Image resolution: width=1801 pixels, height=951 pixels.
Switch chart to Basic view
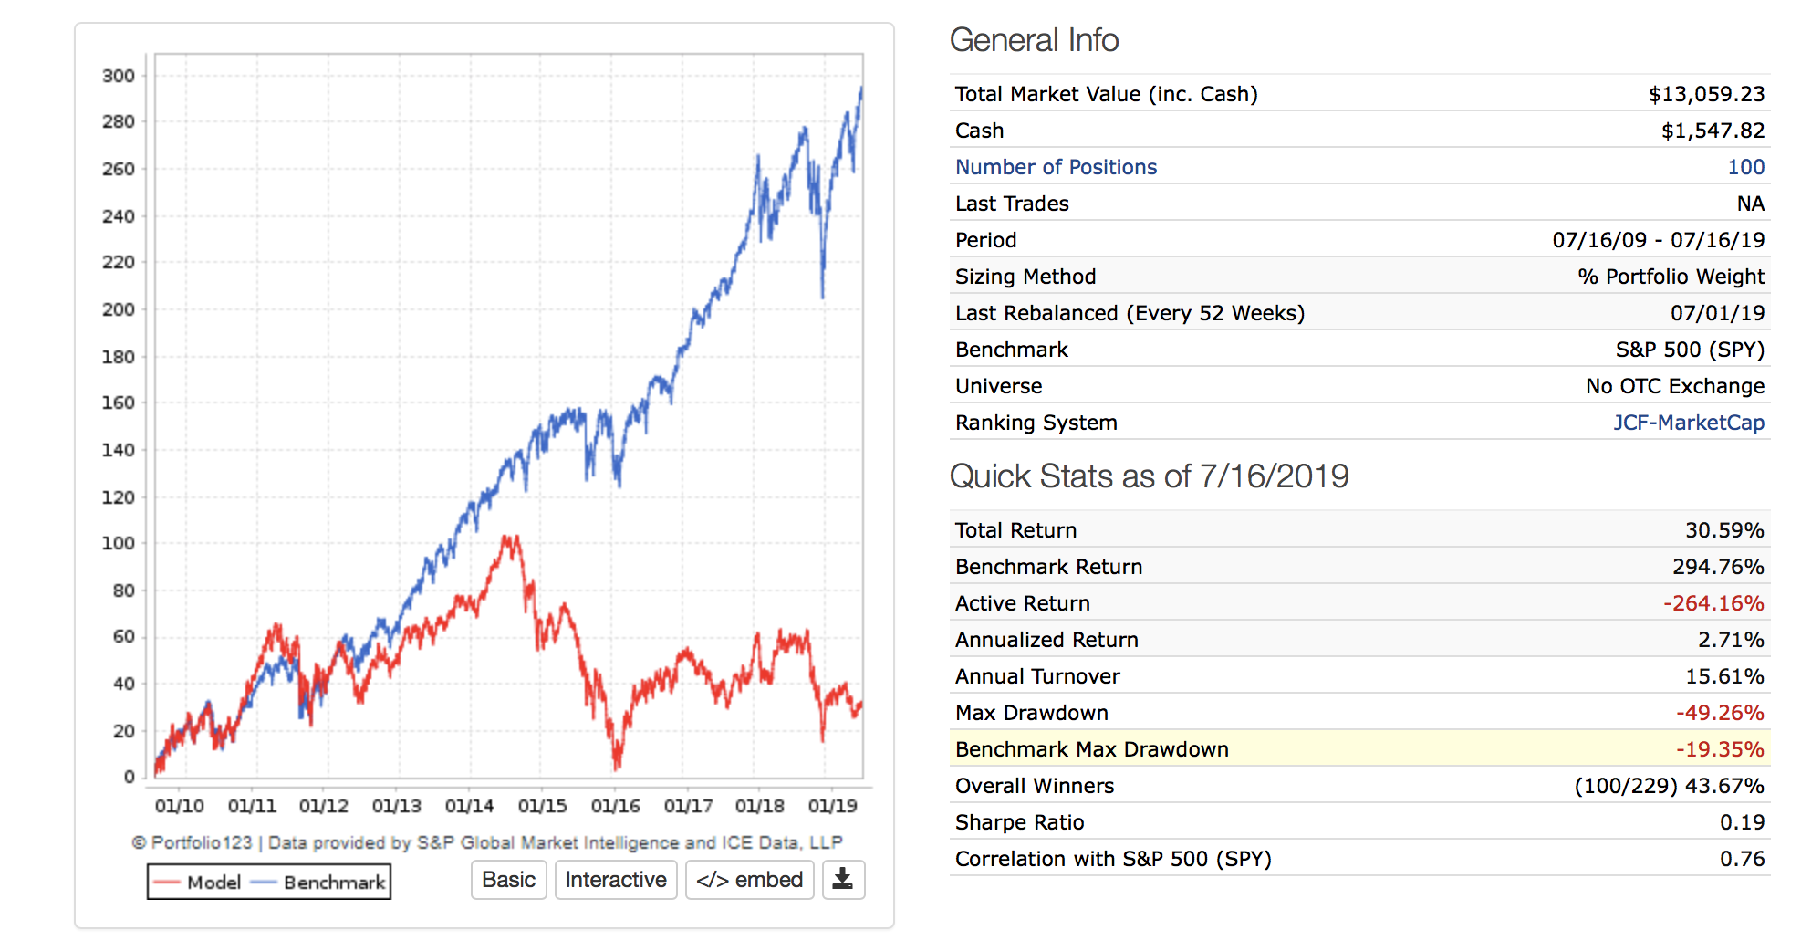click(508, 880)
